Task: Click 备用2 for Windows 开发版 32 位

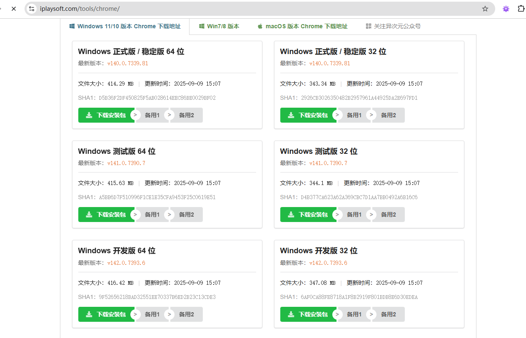Action: click(x=388, y=314)
